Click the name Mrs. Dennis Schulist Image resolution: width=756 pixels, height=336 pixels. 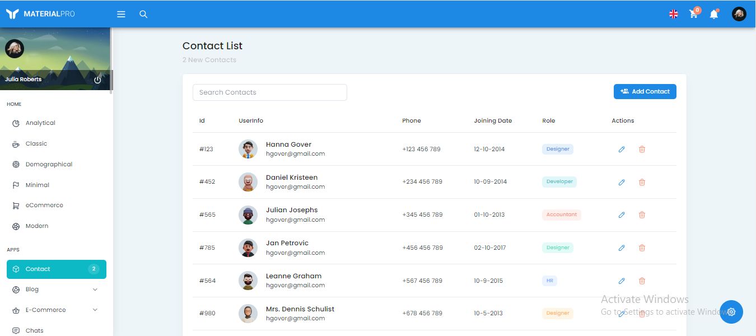pos(300,309)
